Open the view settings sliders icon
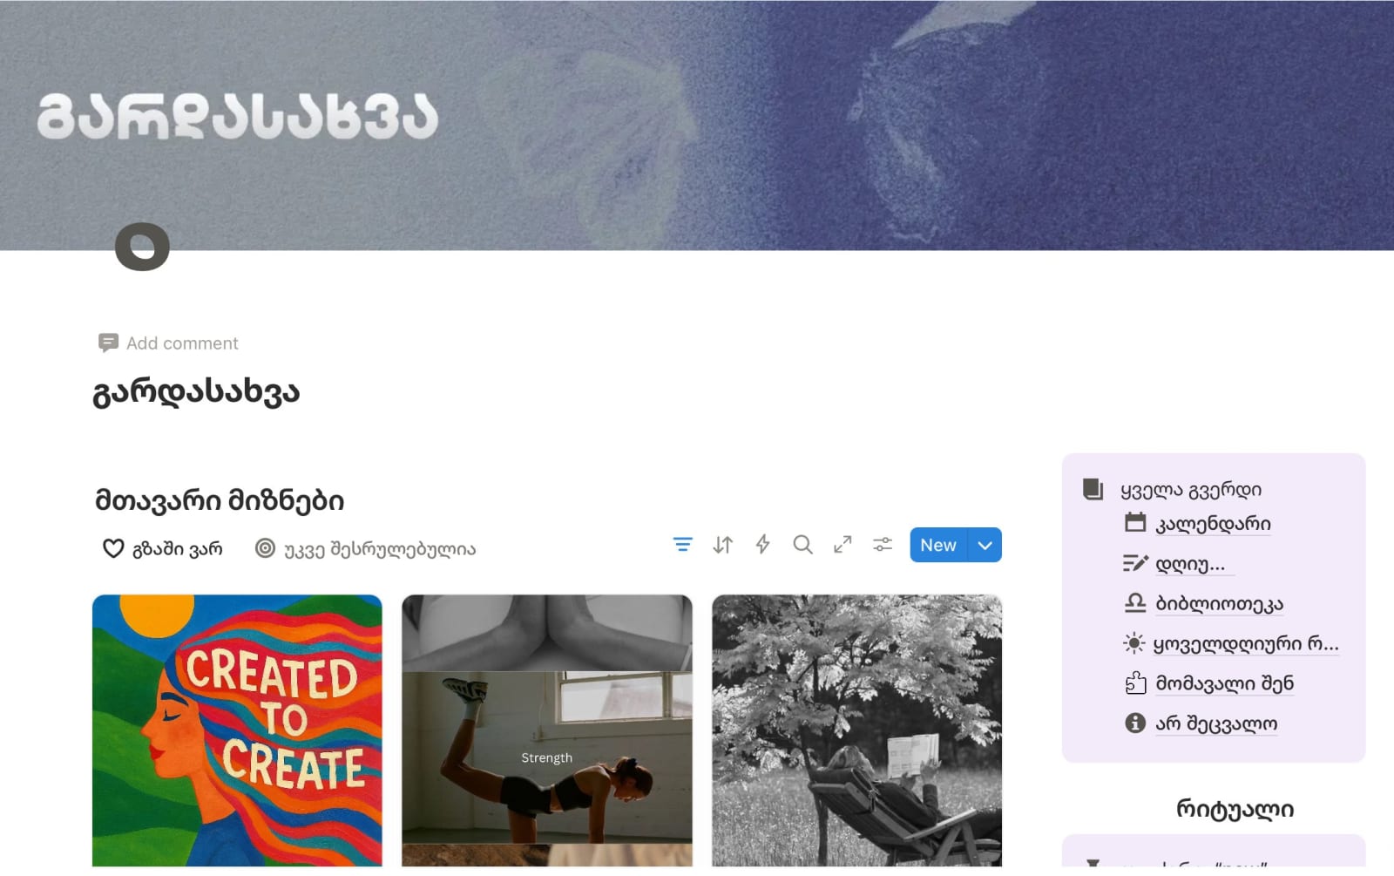 click(x=883, y=546)
